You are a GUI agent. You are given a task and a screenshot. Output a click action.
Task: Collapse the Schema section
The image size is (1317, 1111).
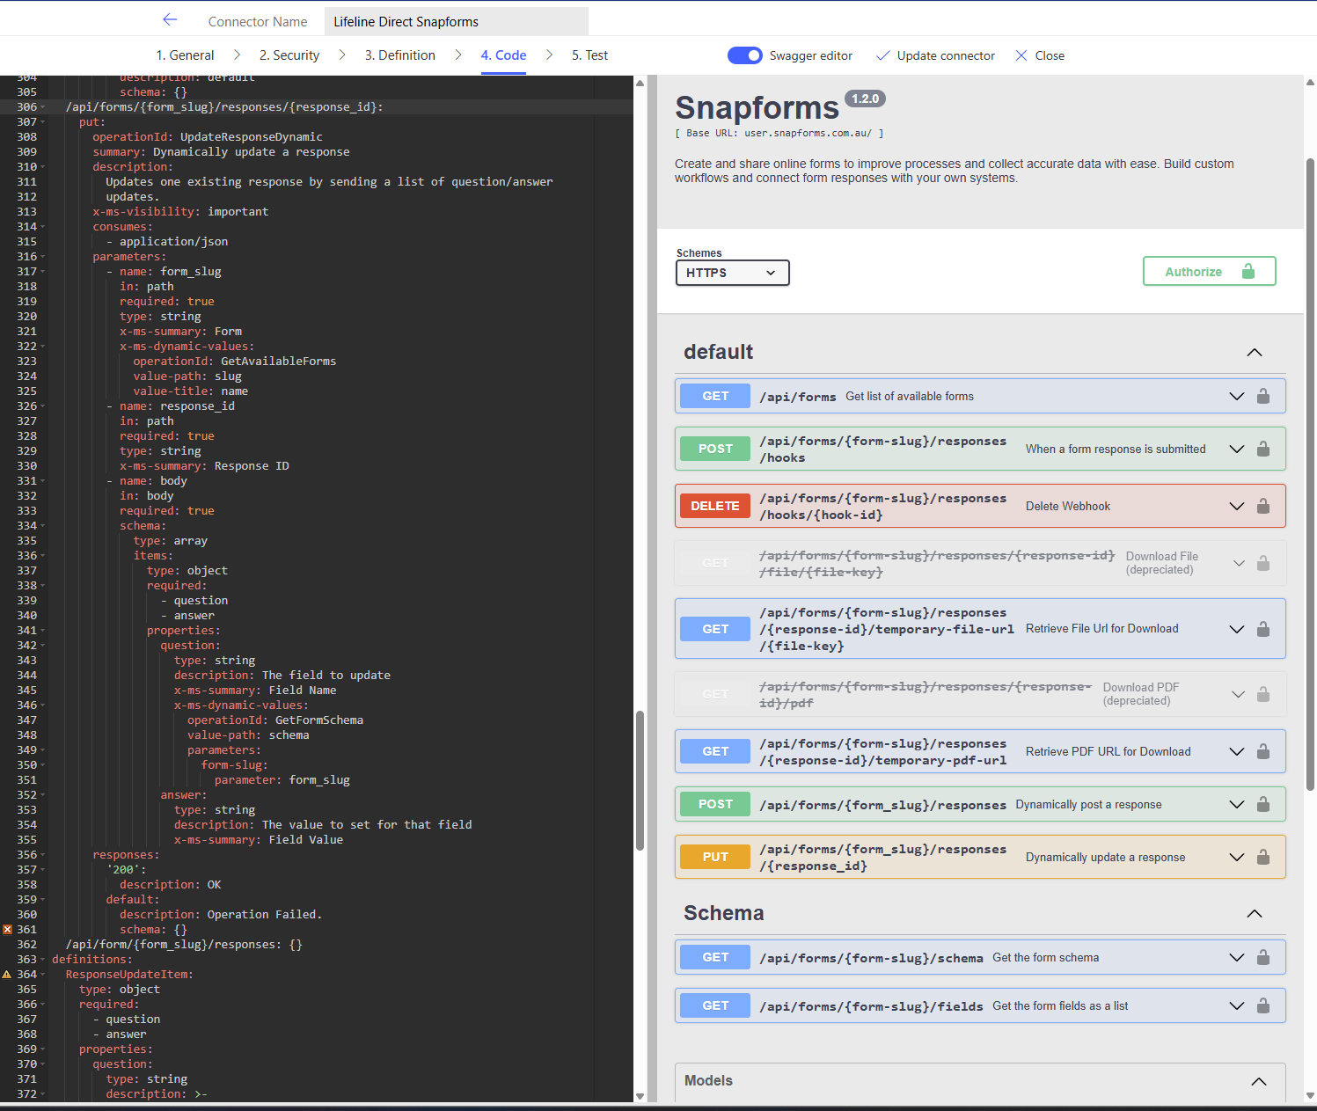coord(1255,913)
